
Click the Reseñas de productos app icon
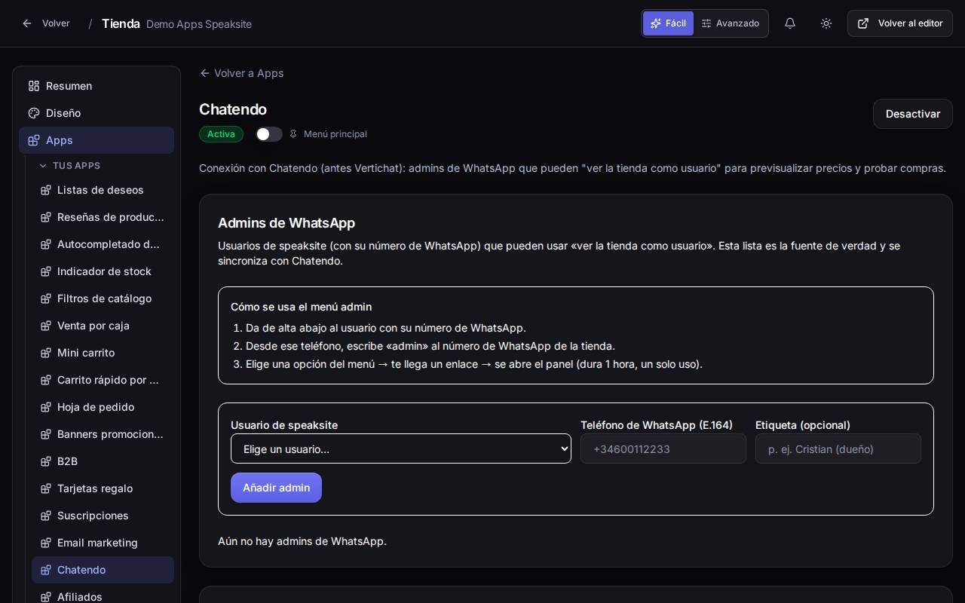[46, 217]
